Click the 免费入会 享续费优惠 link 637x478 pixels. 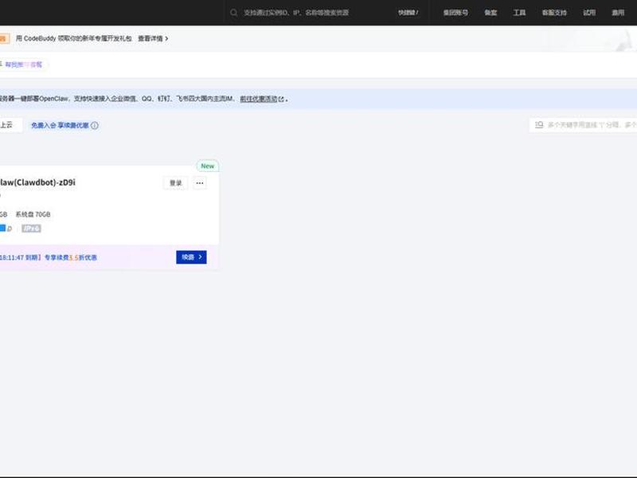pyautogui.click(x=61, y=126)
